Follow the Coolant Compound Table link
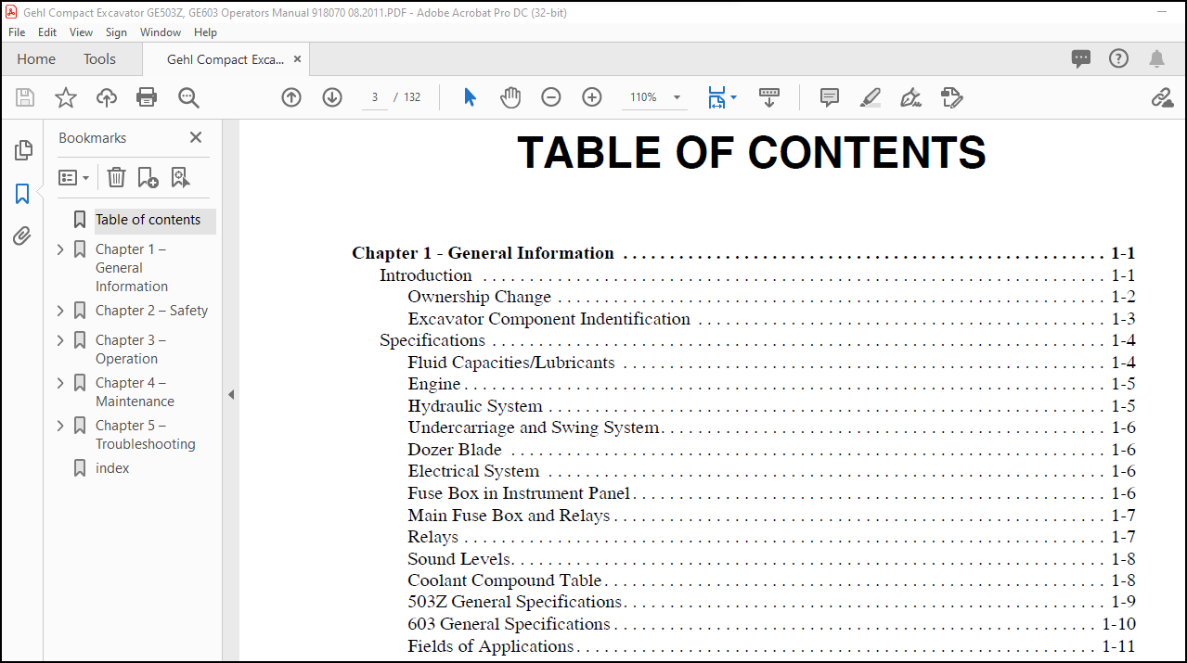The height and width of the screenshot is (663, 1187). pos(504,580)
